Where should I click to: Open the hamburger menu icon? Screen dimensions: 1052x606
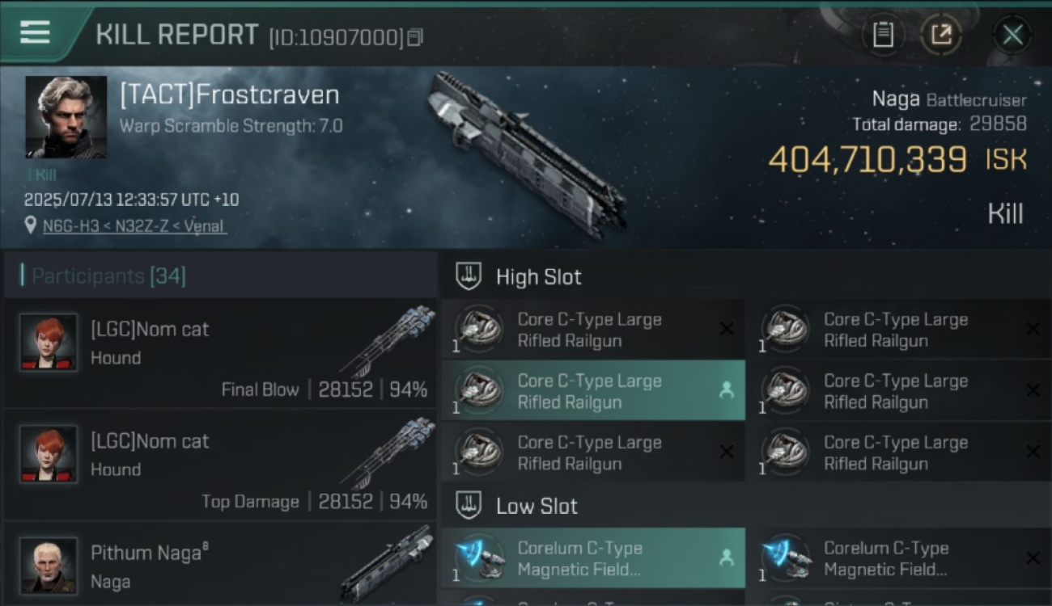(x=34, y=33)
